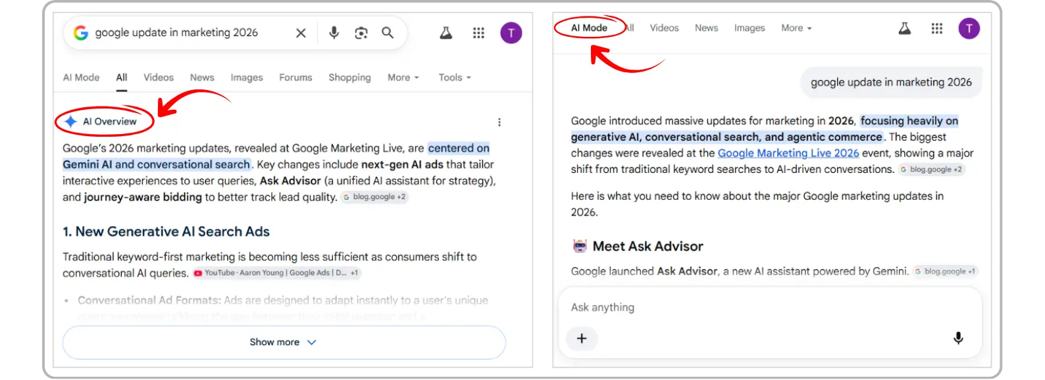This screenshot has width=1045, height=380.
Task: Expand the More dropdown in right window
Action: 796,28
